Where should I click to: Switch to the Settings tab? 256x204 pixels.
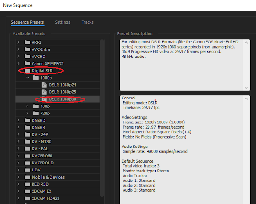pos(63,22)
